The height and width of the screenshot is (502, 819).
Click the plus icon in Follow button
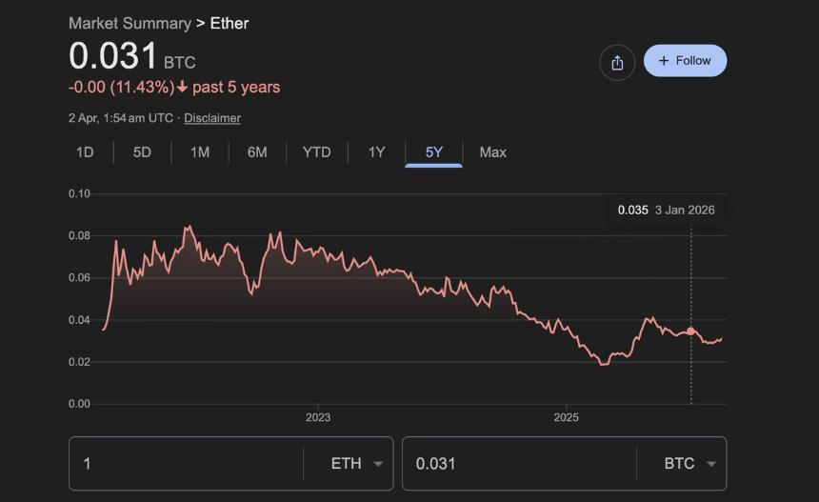(664, 61)
